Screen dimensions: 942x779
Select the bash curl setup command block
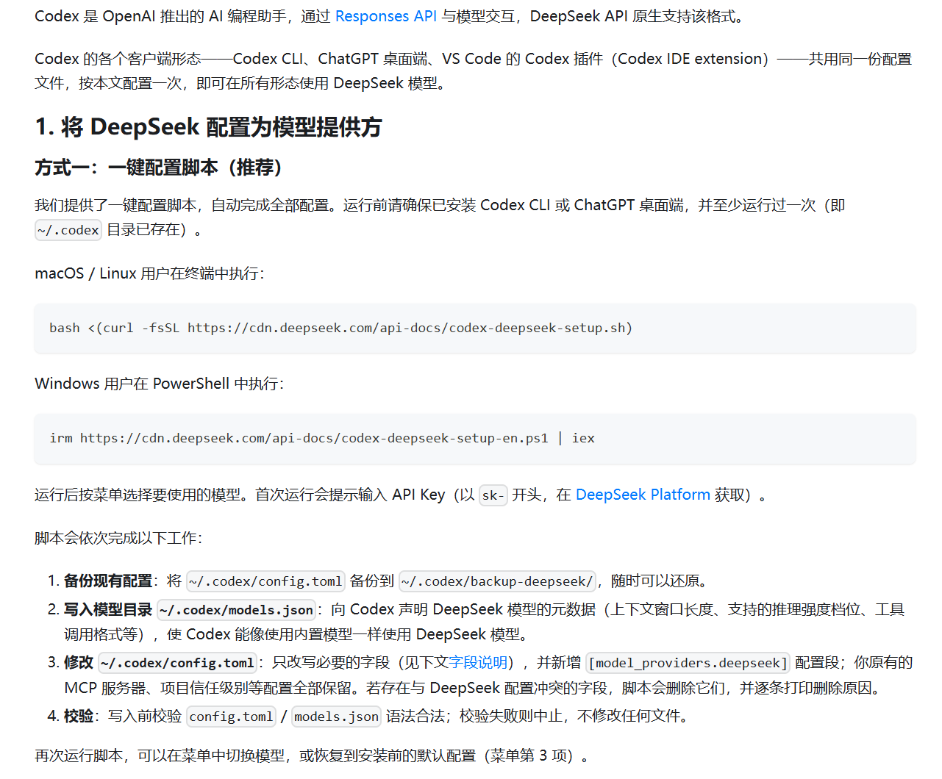[x=475, y=328]
